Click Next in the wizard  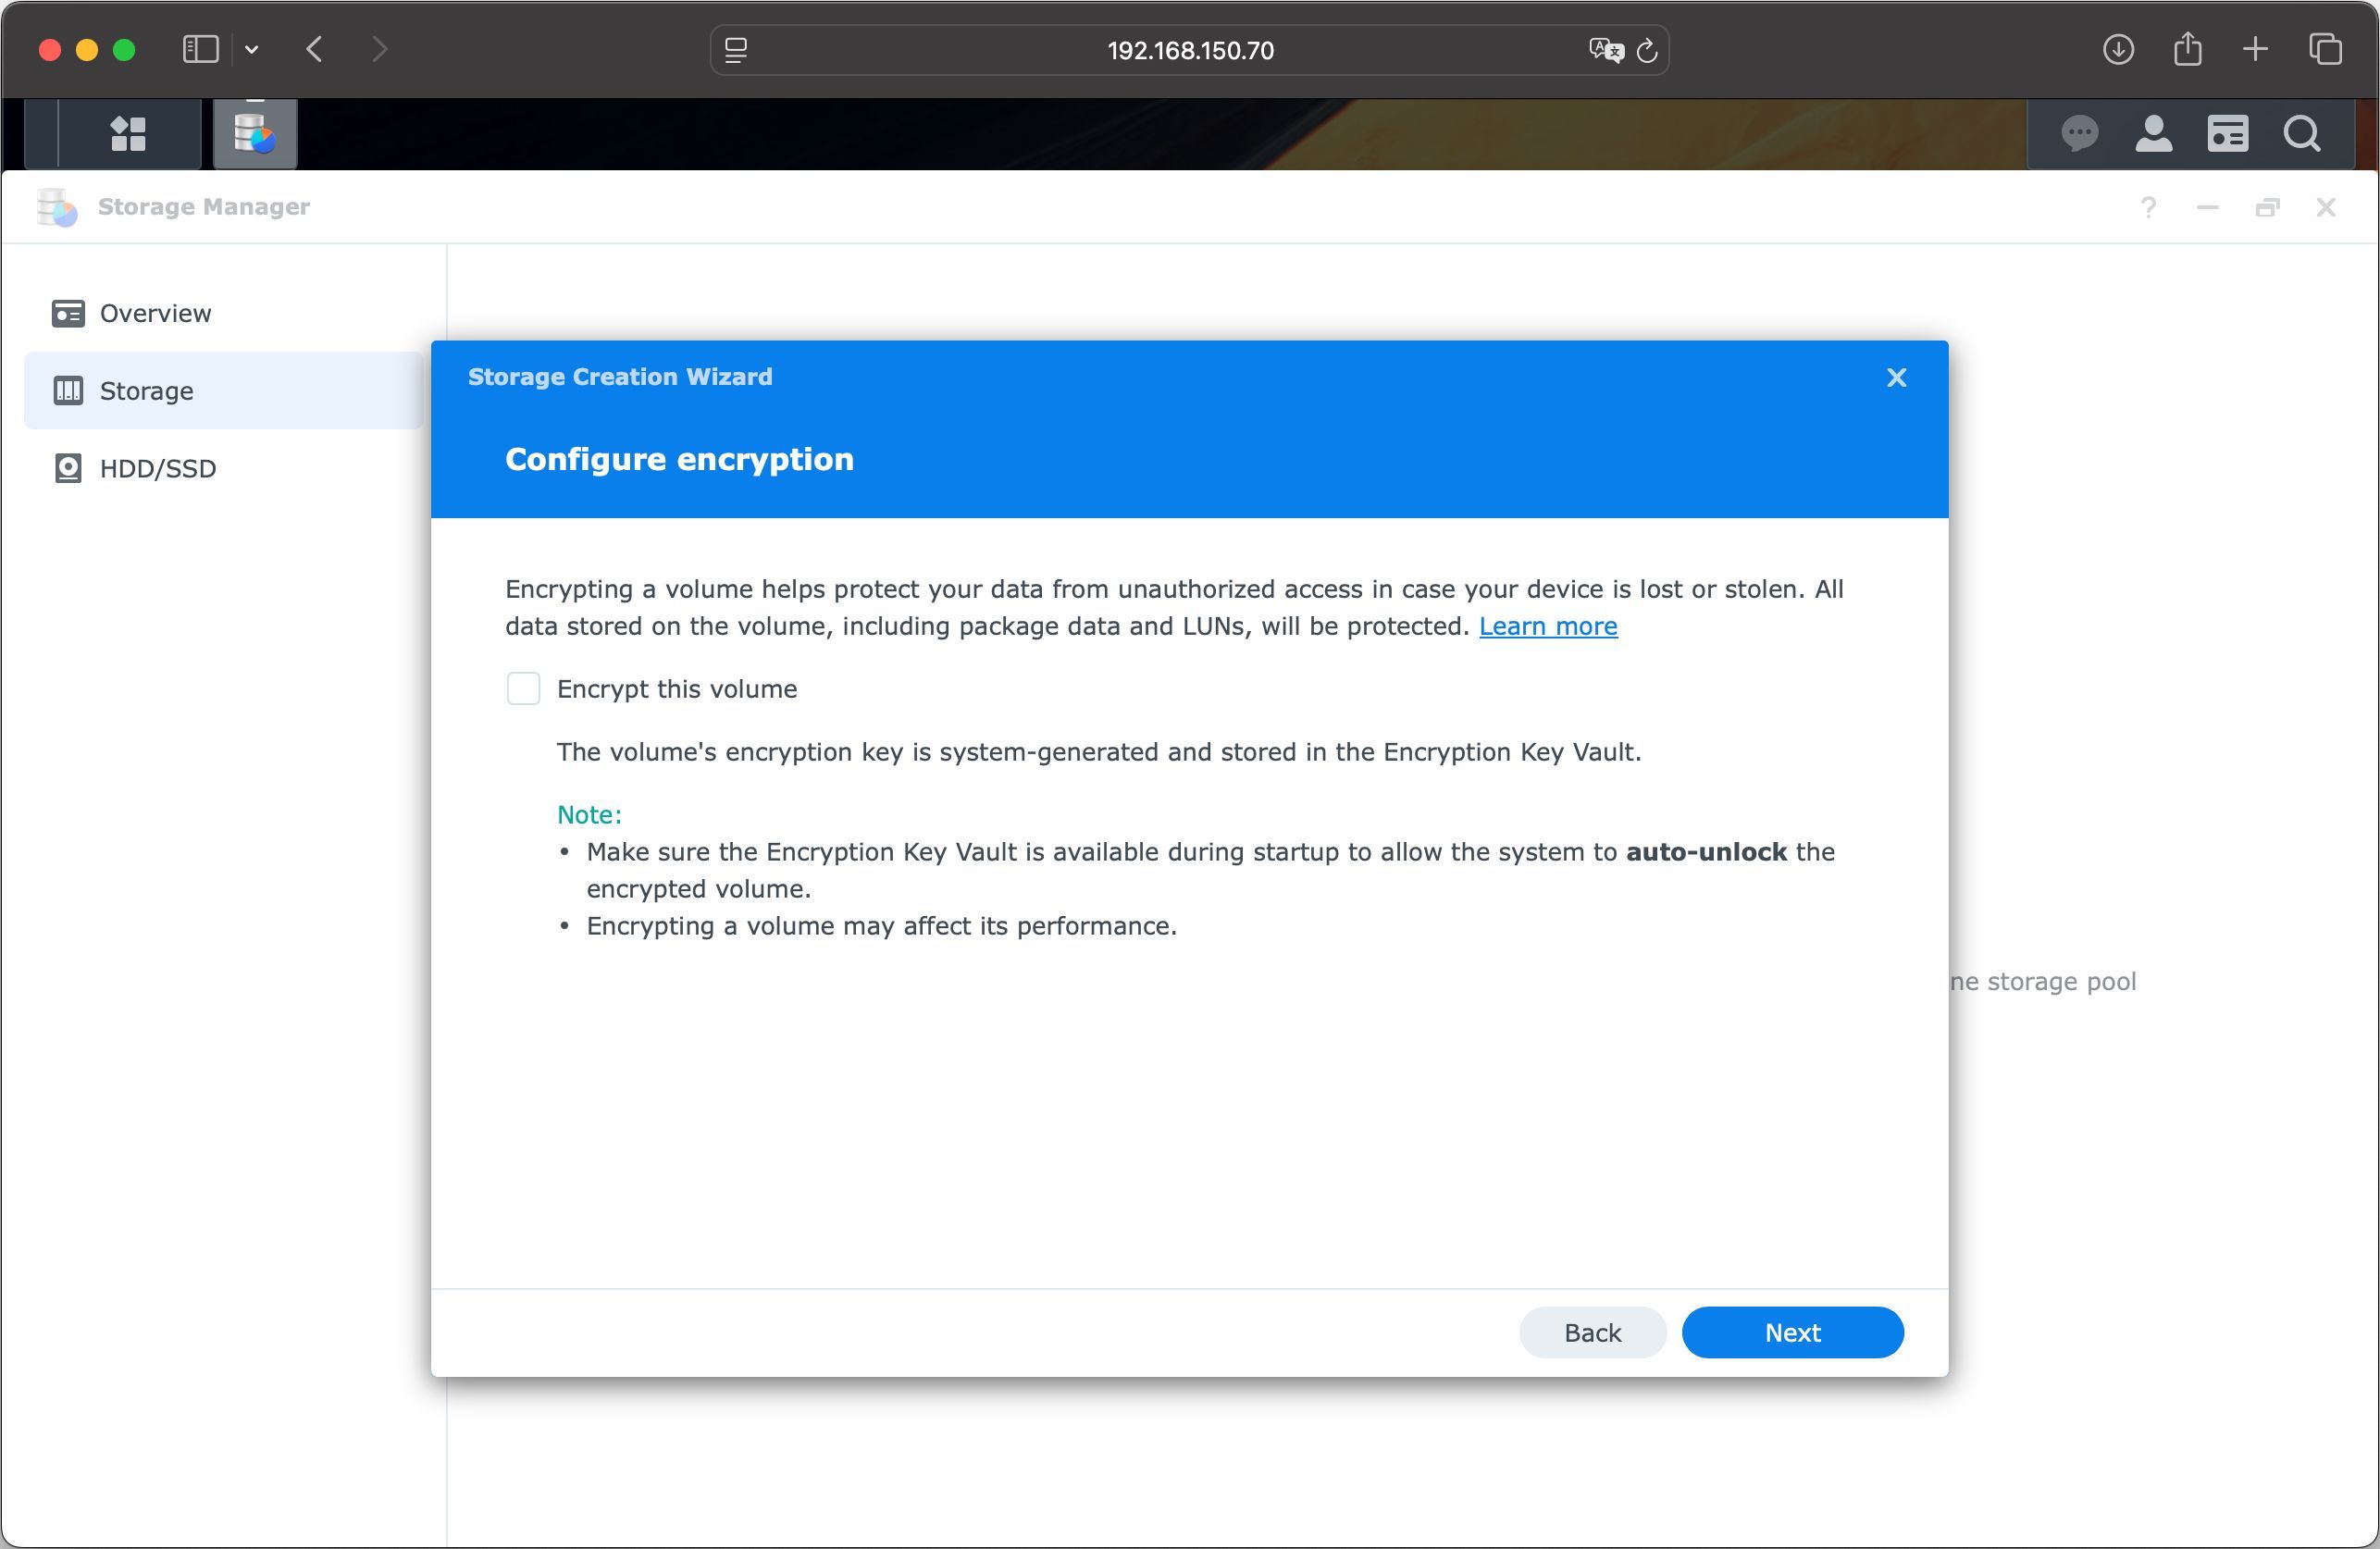point(1791,1333)
